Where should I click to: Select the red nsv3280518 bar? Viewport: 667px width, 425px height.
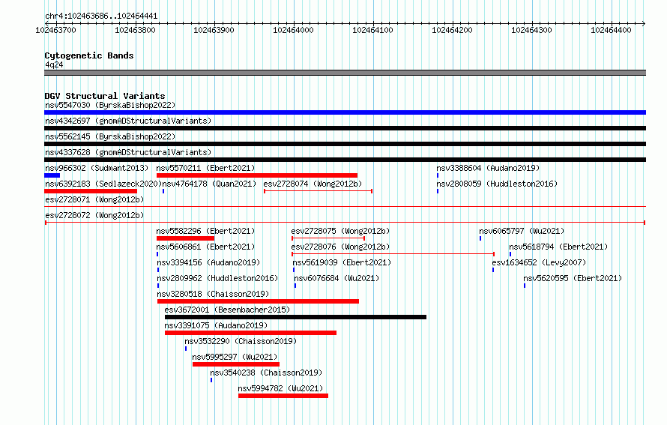click(259, 301)
